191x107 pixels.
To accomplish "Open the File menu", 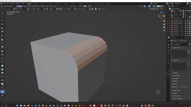I will [x=4, y=4].
